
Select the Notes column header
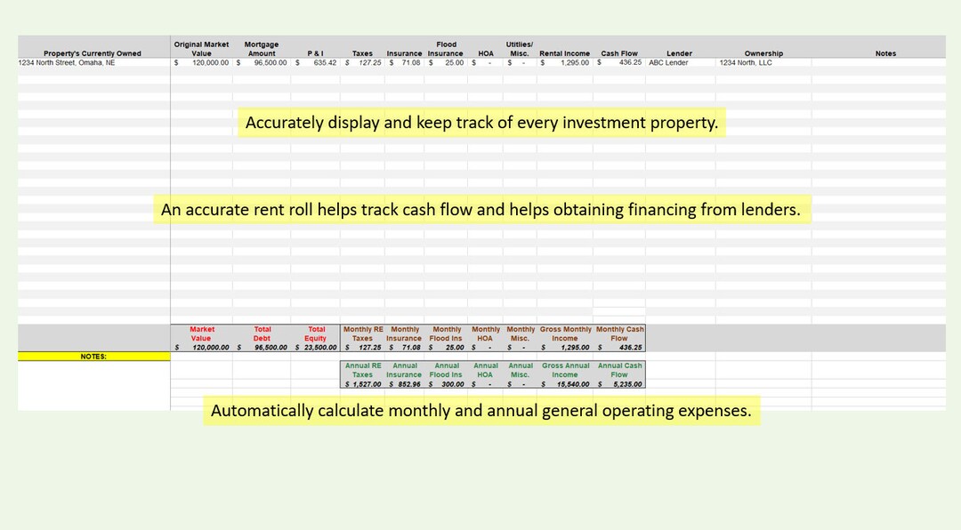885,53
